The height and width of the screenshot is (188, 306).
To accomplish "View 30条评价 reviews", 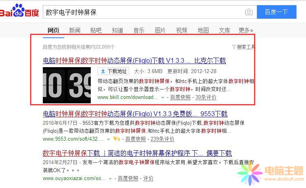I will (x=206, y=97).
